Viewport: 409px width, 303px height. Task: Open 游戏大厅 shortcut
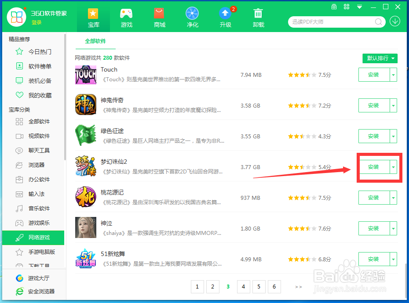click(33, 278)
